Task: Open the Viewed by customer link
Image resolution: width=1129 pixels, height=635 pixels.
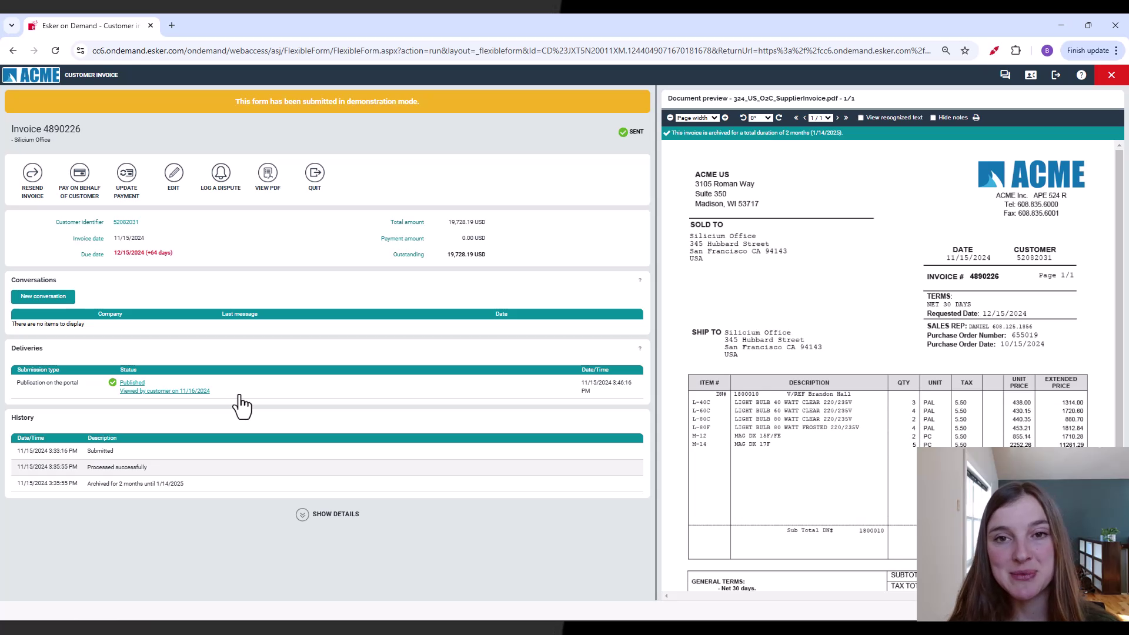Action: click(x=165, y=390)
